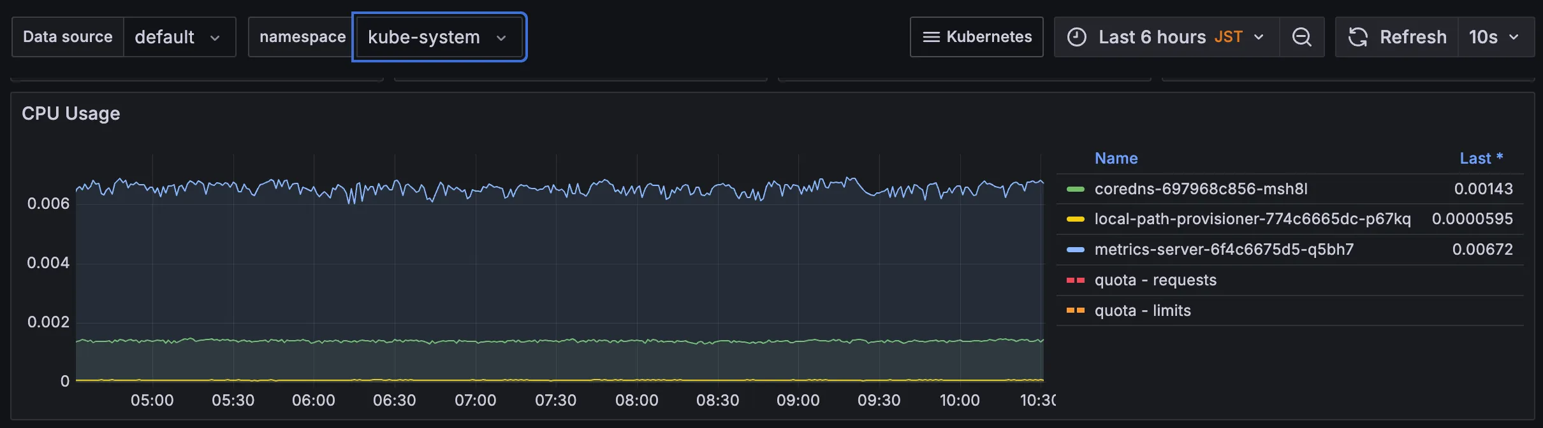Refresh the dashboard now

tap(1397, 37)
